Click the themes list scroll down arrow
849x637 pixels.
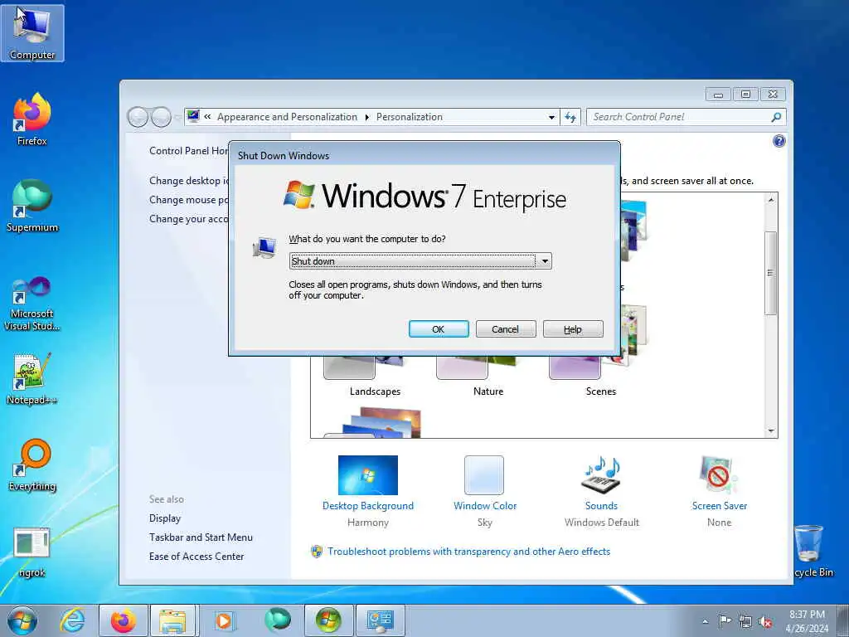click(x=771, y=431)
